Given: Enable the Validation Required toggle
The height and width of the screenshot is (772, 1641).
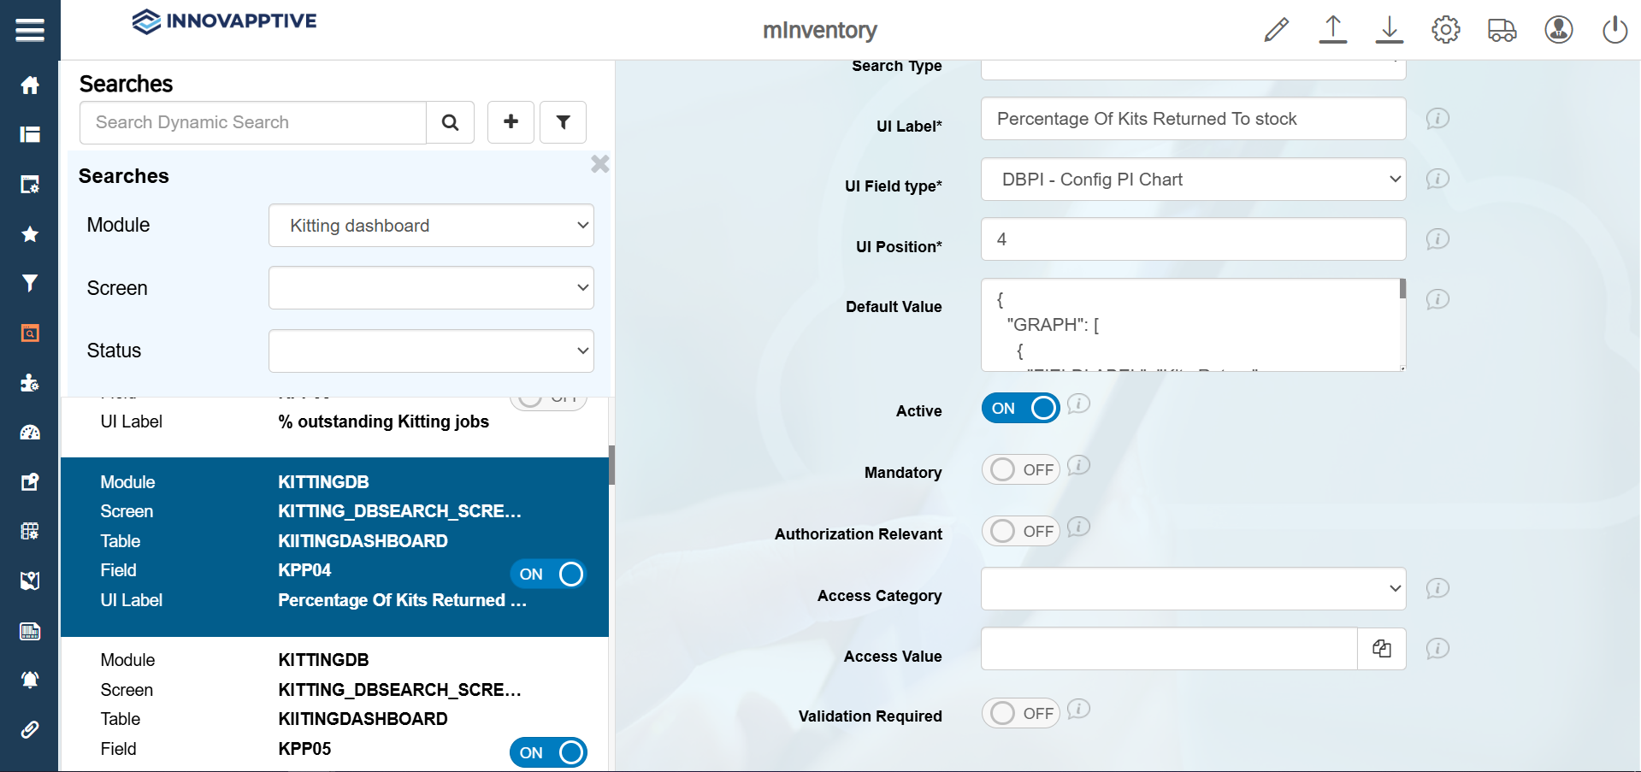Looking at the screenshot, I should [1020, 714].
